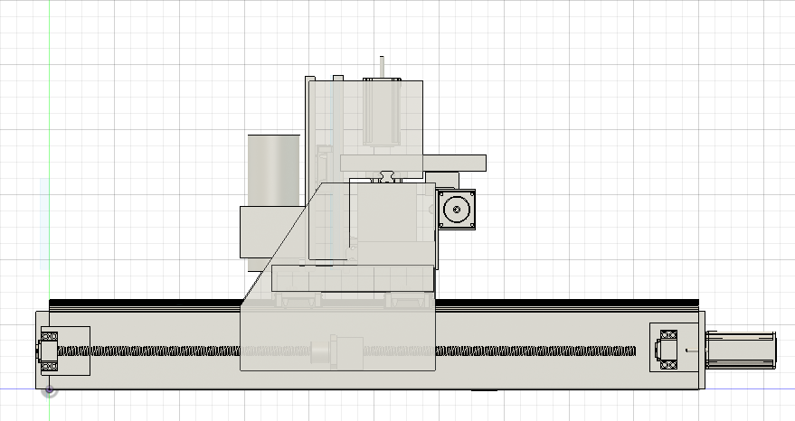
Task: Select the light blue vertical bar at left
Action: click(43, 224)
